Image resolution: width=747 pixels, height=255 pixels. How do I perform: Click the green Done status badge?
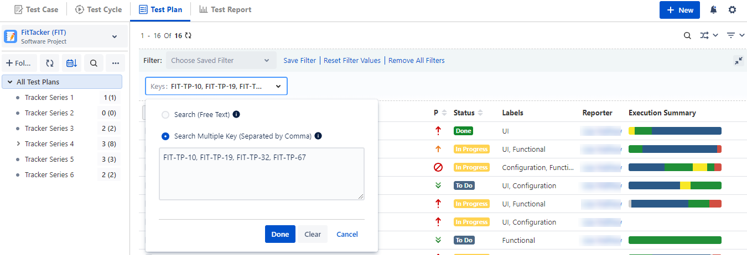[464, 131]
